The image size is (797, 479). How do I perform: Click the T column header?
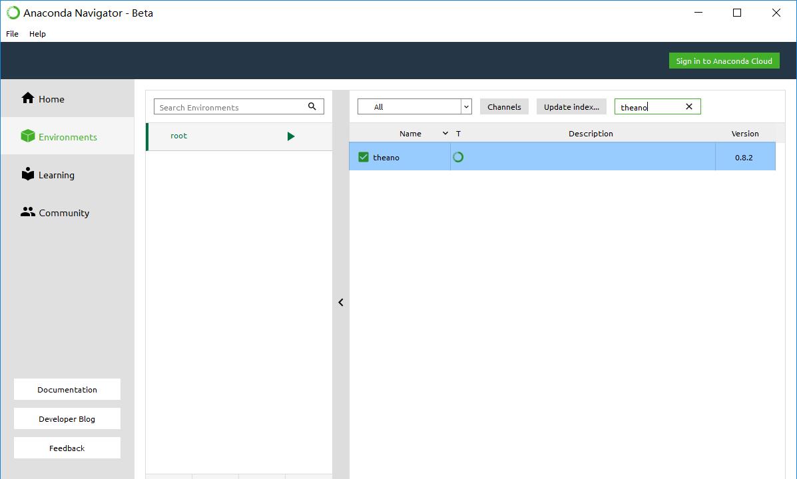pyautogui.click(x=458, y=134)
